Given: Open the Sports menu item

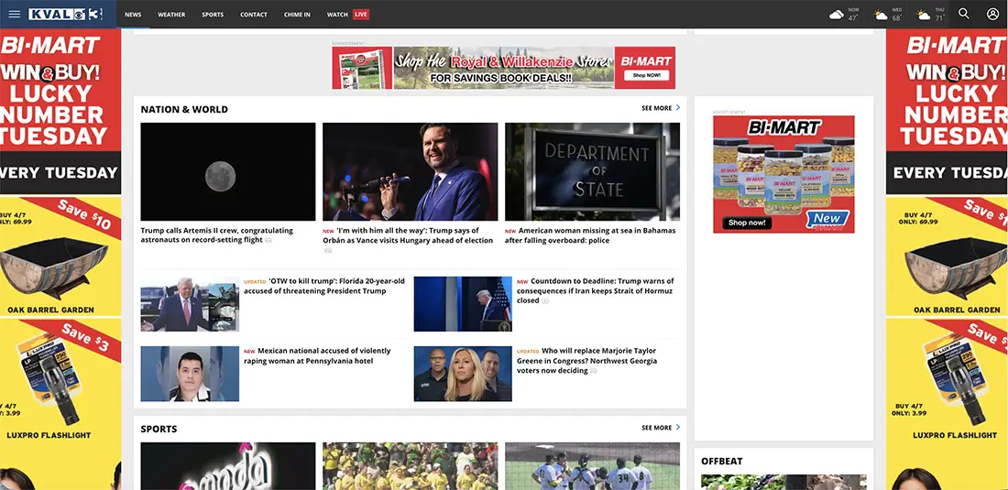Looking at the screenshot, I should click(213, 14).
